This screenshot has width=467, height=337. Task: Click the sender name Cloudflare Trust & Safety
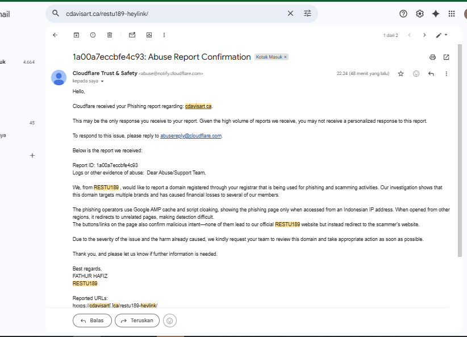point(105,73)
